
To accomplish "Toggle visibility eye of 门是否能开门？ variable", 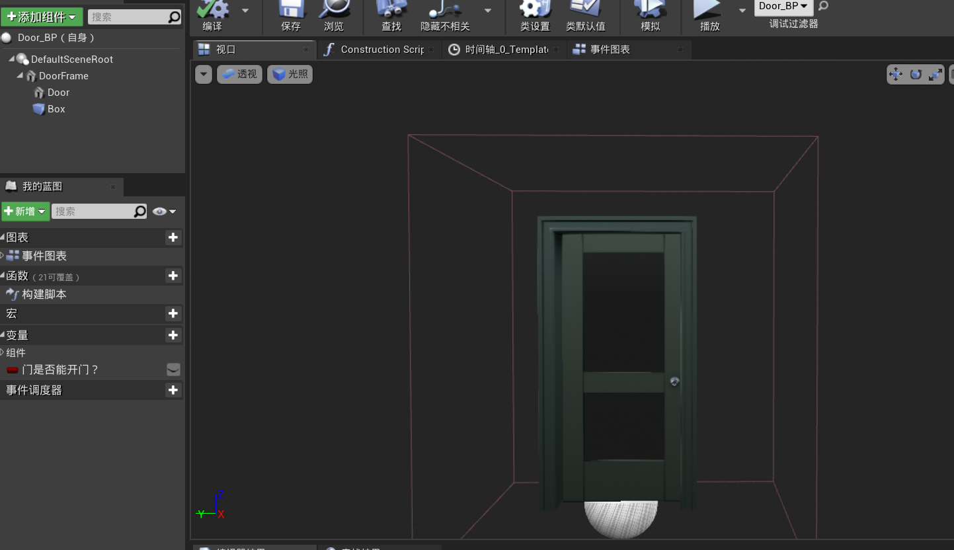I will point(173,370).
